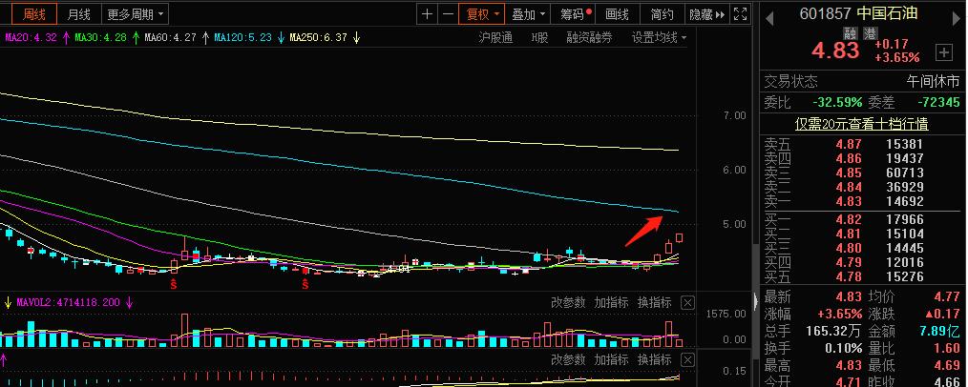The image size is (968, 387).
Task: Click 加指标 in MAVOL2 volume panel
Action: point(611,302)
